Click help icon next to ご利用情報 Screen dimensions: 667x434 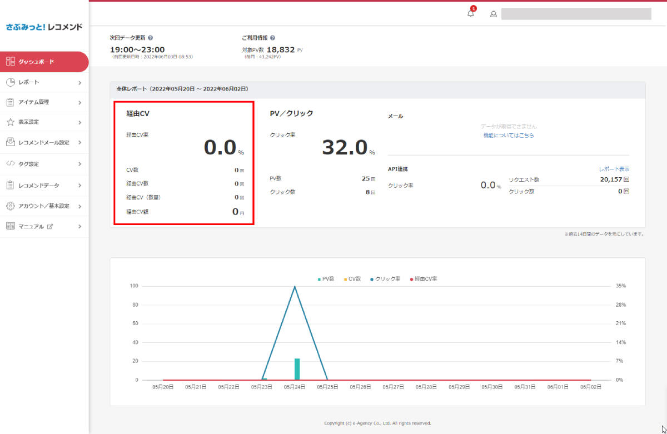pos(272,38)
